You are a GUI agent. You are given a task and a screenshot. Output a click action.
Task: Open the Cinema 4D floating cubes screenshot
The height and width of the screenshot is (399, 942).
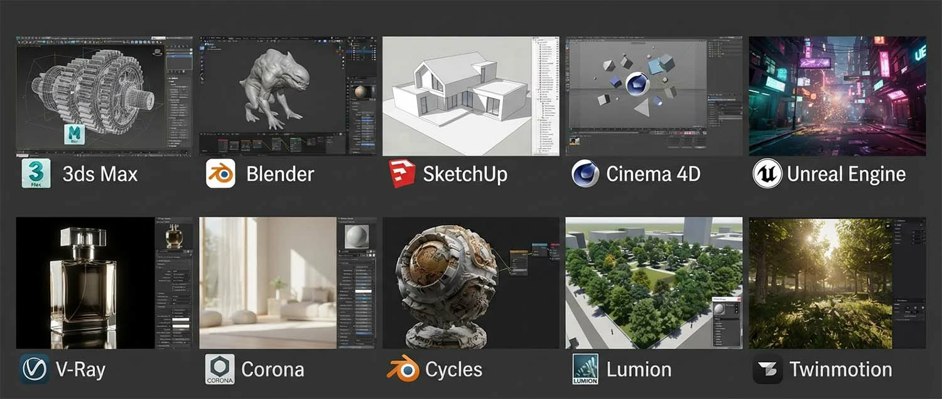pyautogui.click(x=654, y=96)
